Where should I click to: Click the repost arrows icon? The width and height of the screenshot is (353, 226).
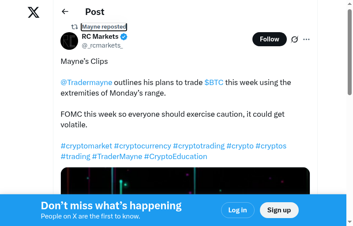click(75, 27)
